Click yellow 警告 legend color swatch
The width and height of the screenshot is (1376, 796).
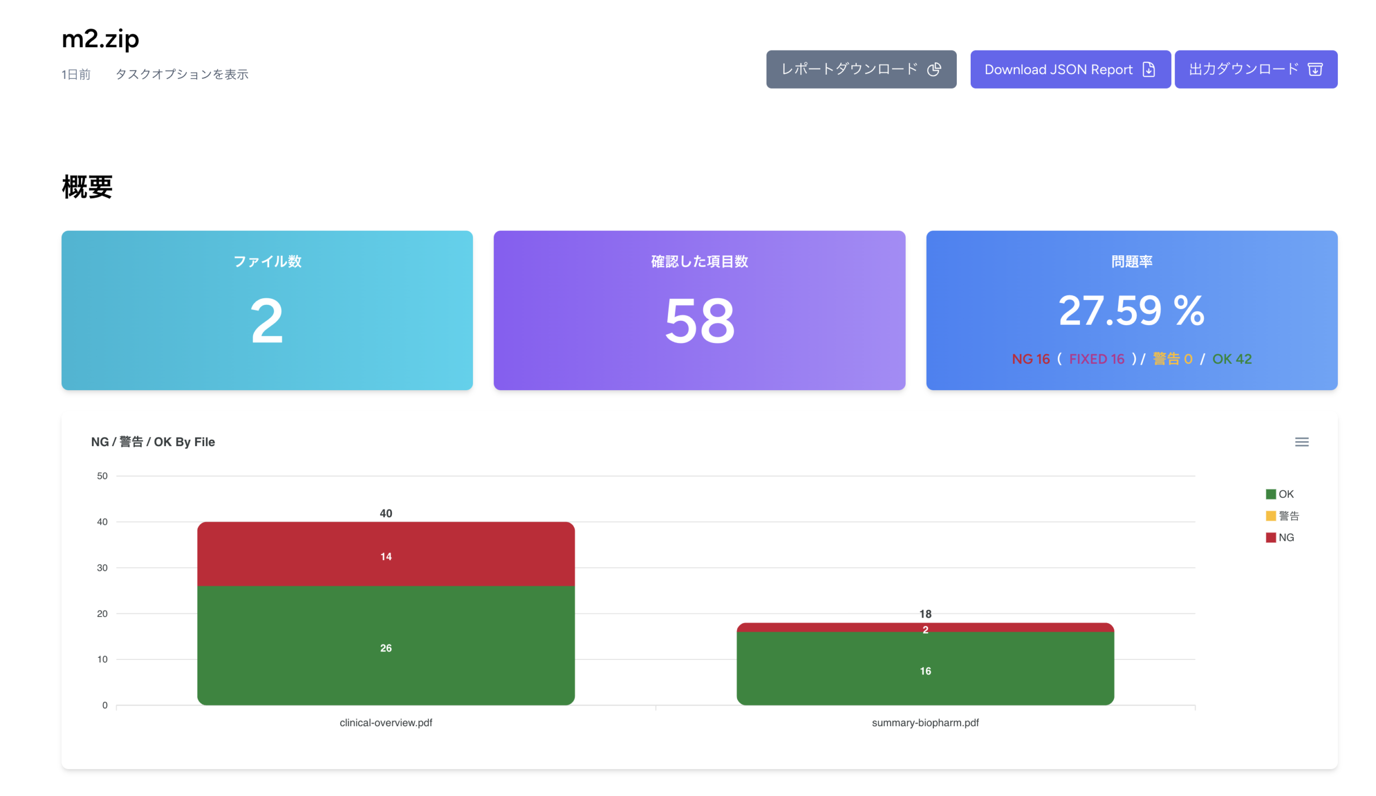1271,516
